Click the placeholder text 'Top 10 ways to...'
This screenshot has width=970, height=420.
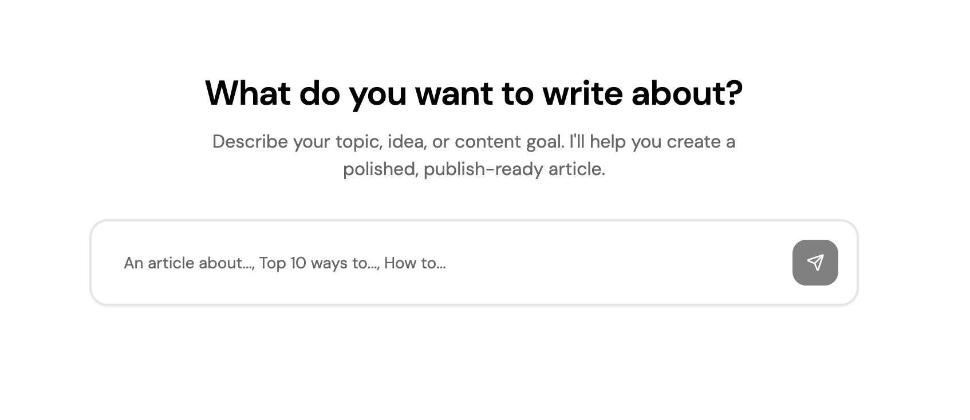(318, 263)
